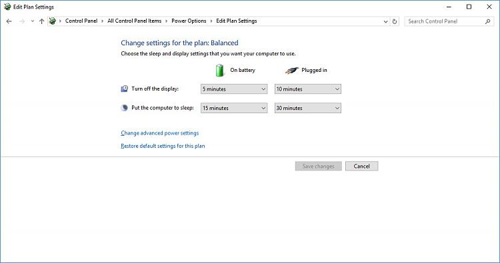Open the recent locations dropdown chevron
The width and height of the screenshot is (500, 263).
click(32, 21)
